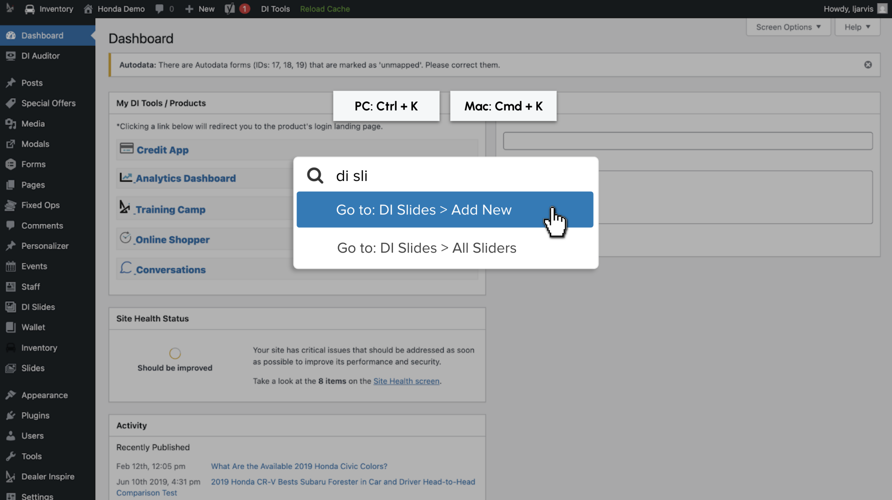The width and height of the screenshot is (892, 500).
Task: Click the Media library icon
Action: (x=11, y=124)
